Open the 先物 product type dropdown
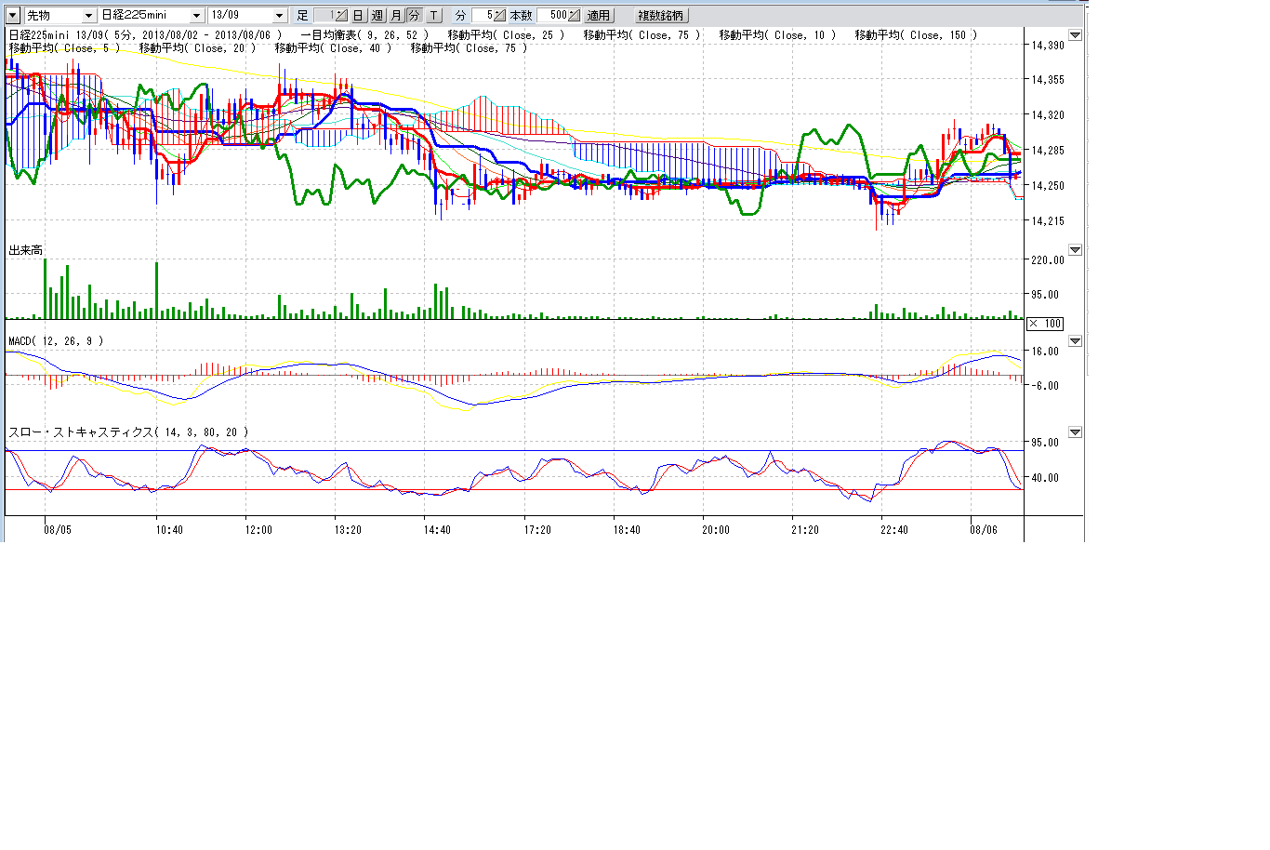The width and height of the screenshot is (1270, 850). click(x=88, y=16)
